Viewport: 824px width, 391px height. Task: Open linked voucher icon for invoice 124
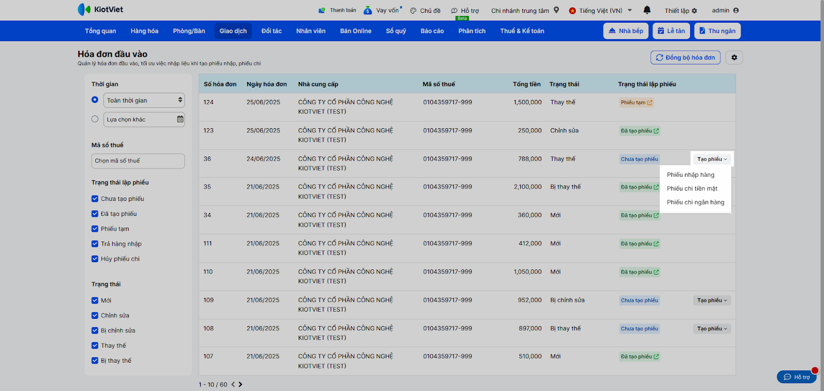[650, 103]
